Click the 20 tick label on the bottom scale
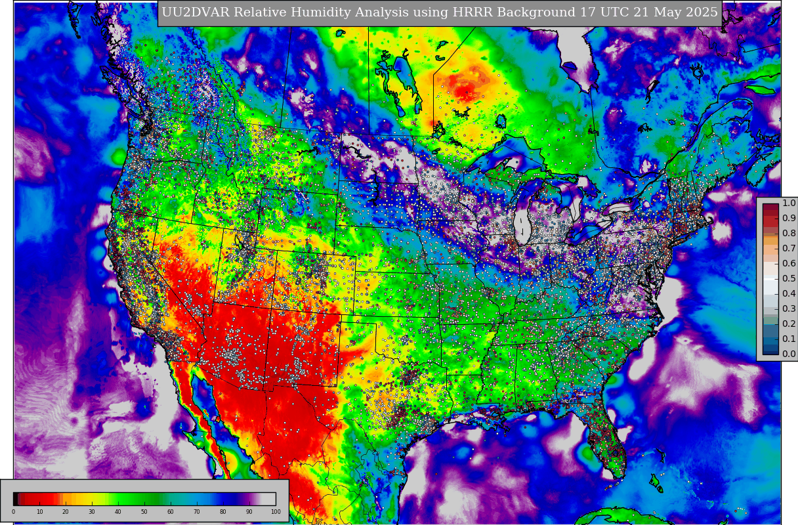This screenshot has height=525, width=798. coord(66,512)
